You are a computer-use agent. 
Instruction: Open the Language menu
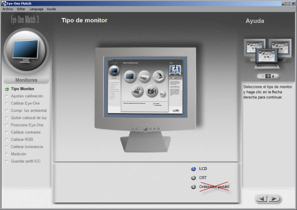tap(36, 9)
